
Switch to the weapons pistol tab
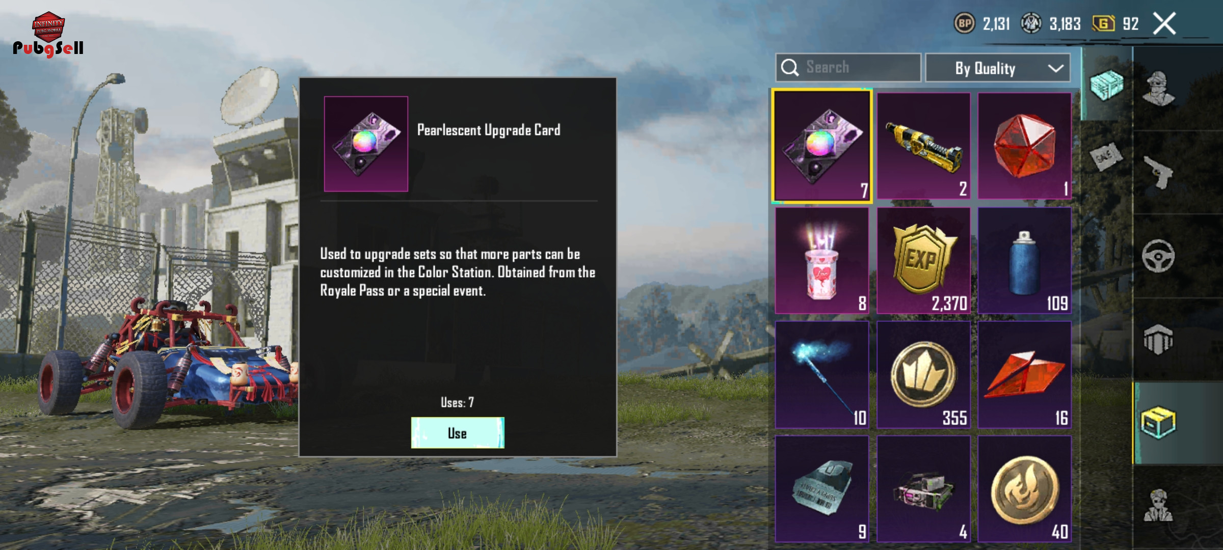[1158, 172]
